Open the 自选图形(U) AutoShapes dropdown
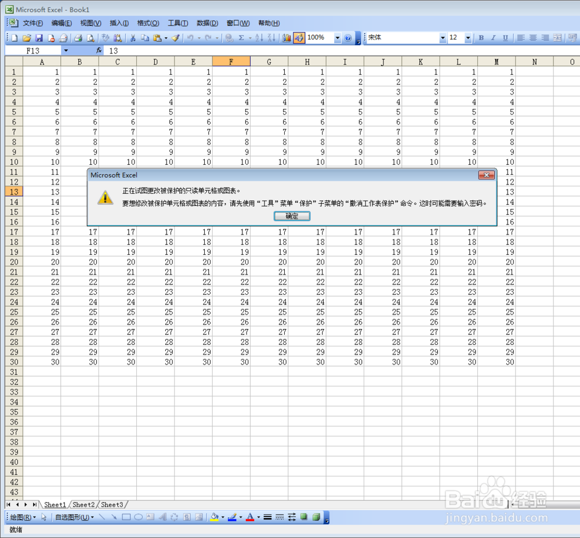This screenshot has height=538, width=580. tap(74, 517)
